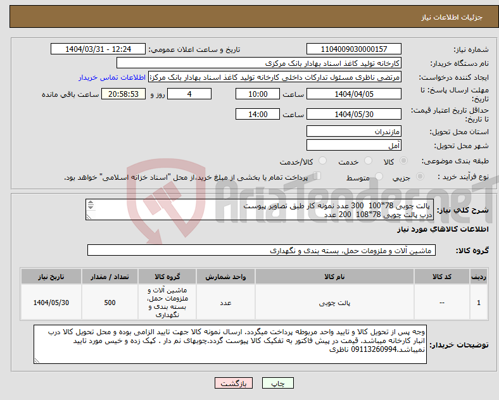Click the resize grip of buyer notes box
This screenshot has height=400, width=499.
tap(37, 361)
